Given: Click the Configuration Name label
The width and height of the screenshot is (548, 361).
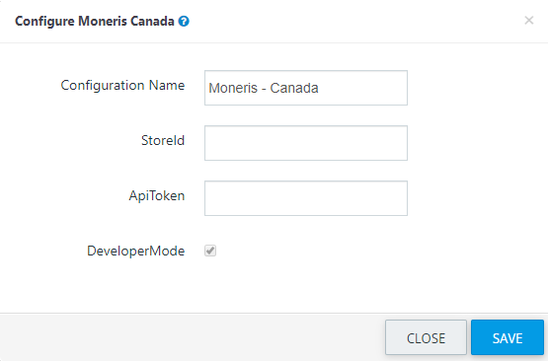Looking at the screenshot, I should [122, 86].
